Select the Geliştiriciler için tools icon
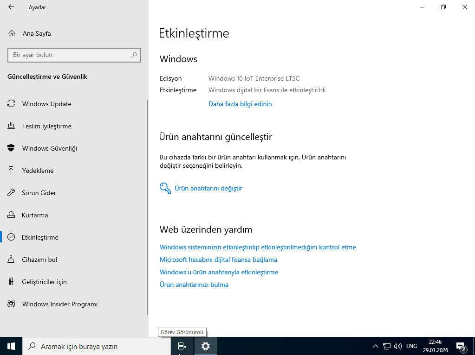Viewport: 475px width, 355px height. coord(11,281)
